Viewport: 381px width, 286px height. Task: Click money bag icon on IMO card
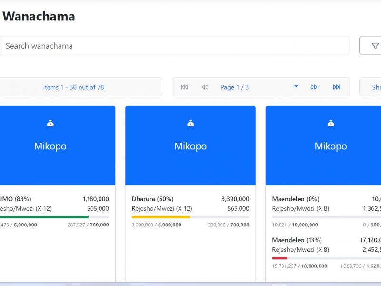click(50, 123)
